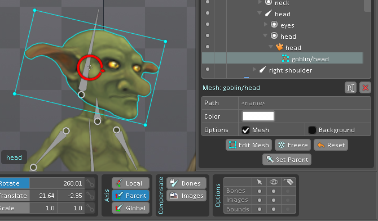
Task: Expand the eyes slot in tree
Action: click(x=266, y=24)
